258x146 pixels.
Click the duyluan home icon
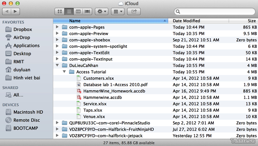coord(8,70)
